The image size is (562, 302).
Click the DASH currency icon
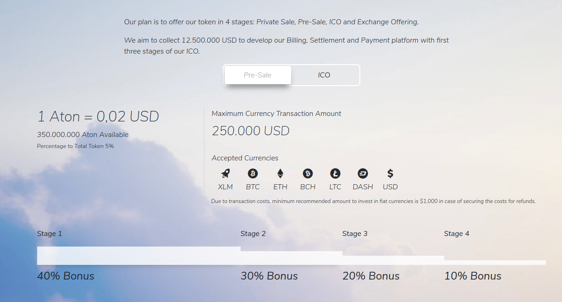coord(363,174)
